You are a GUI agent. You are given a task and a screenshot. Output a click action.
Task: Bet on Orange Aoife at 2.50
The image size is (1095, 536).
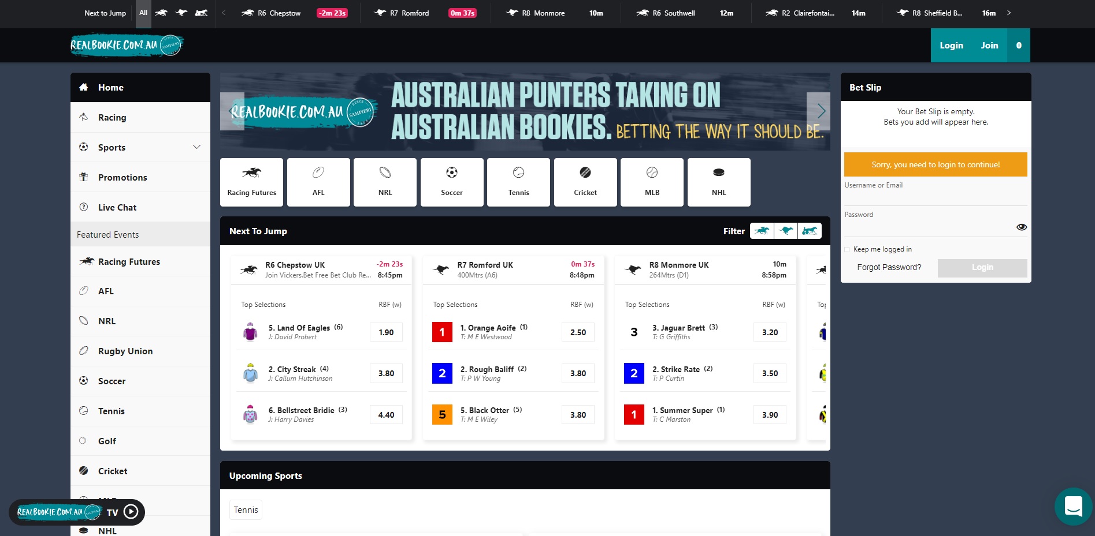click(x=578, y=333)
